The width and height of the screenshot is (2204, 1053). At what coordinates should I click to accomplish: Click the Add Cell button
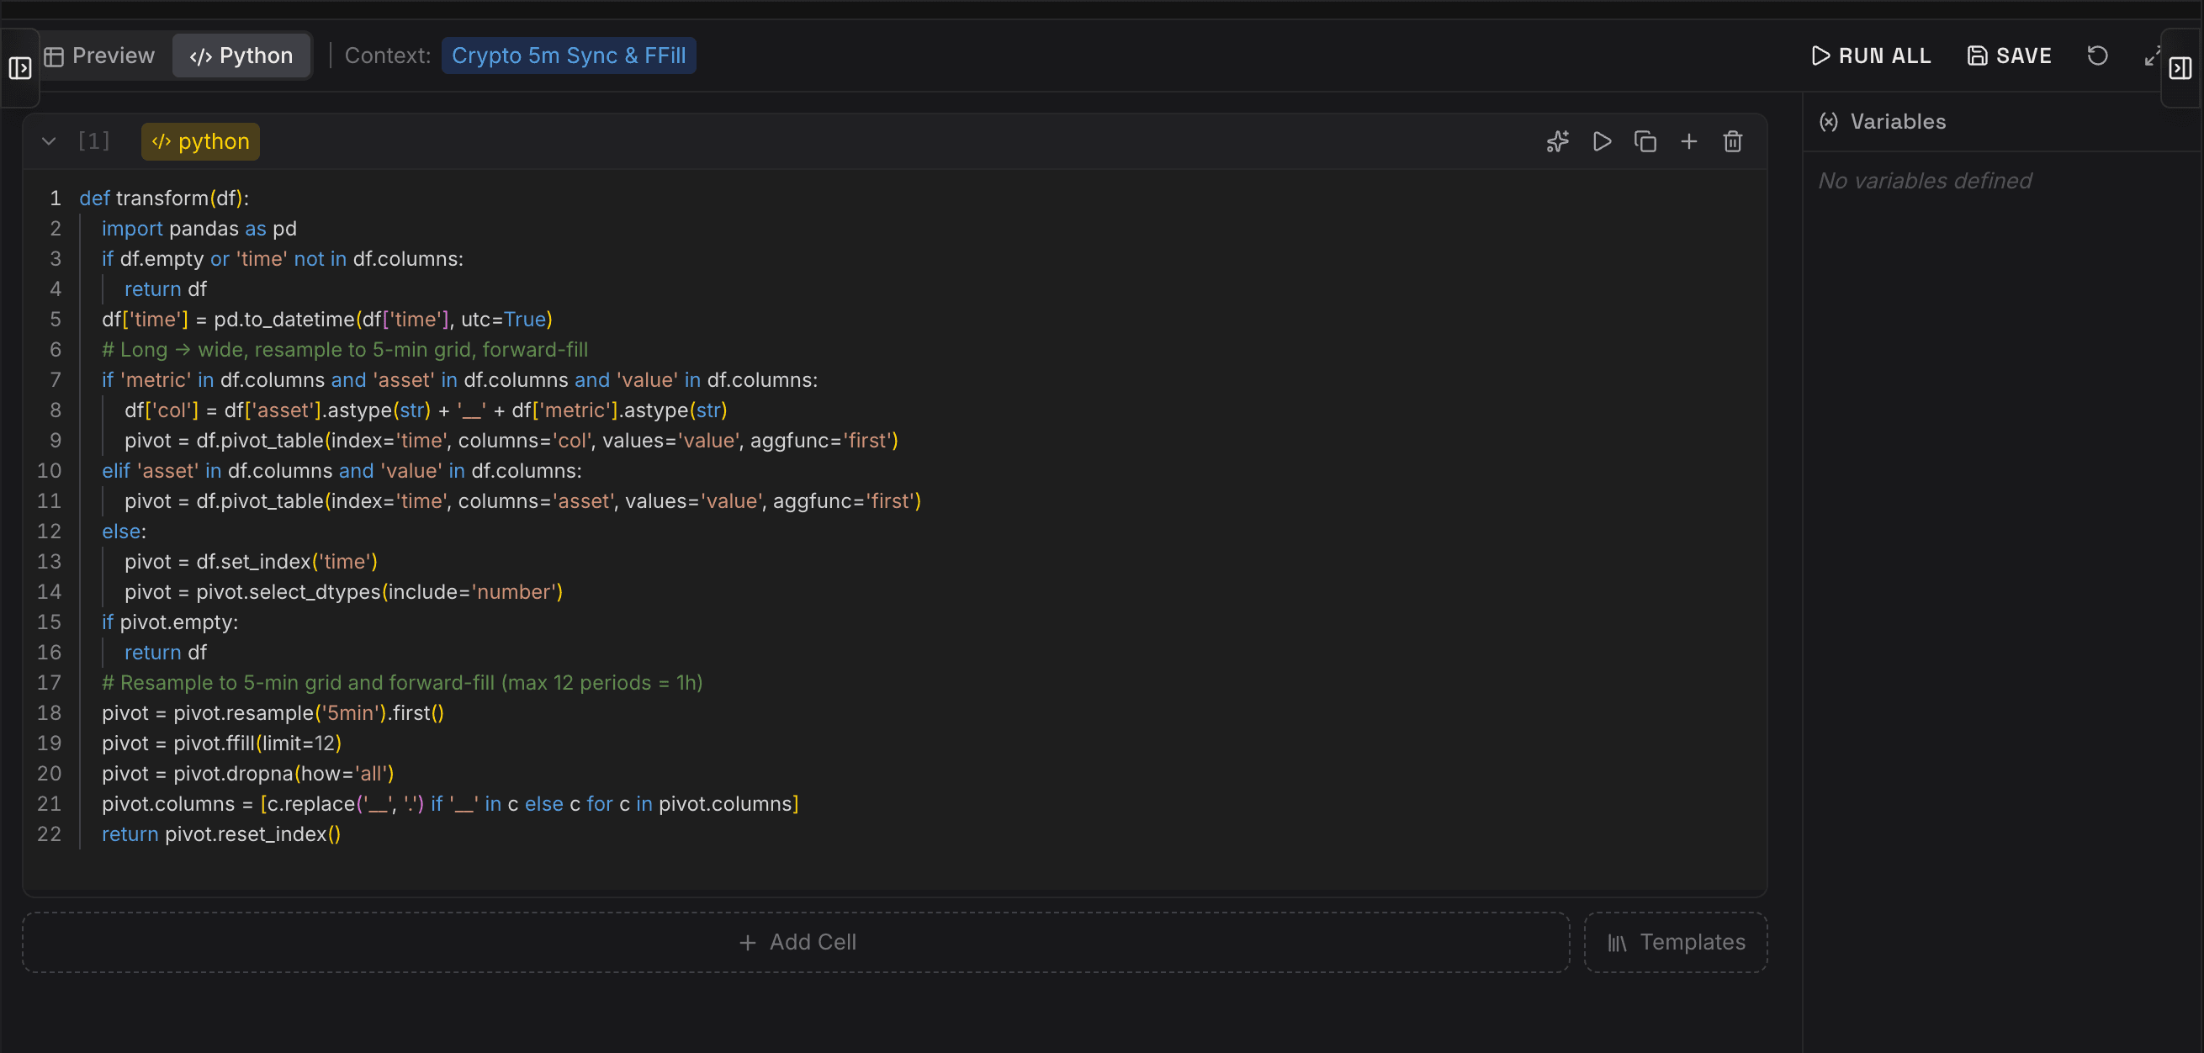point(796,942)
